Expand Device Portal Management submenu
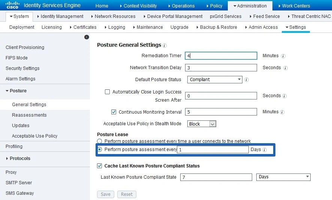Screen dimensions: 332x200 click(173, 16)
